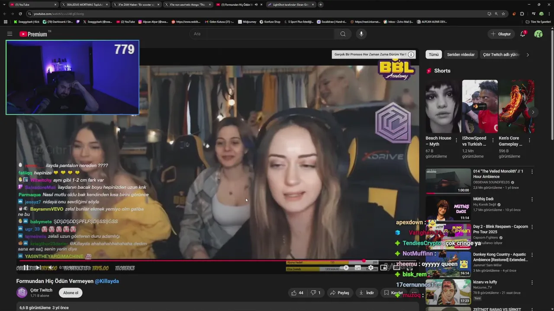Pause the video with the player button

coord(26,268)
